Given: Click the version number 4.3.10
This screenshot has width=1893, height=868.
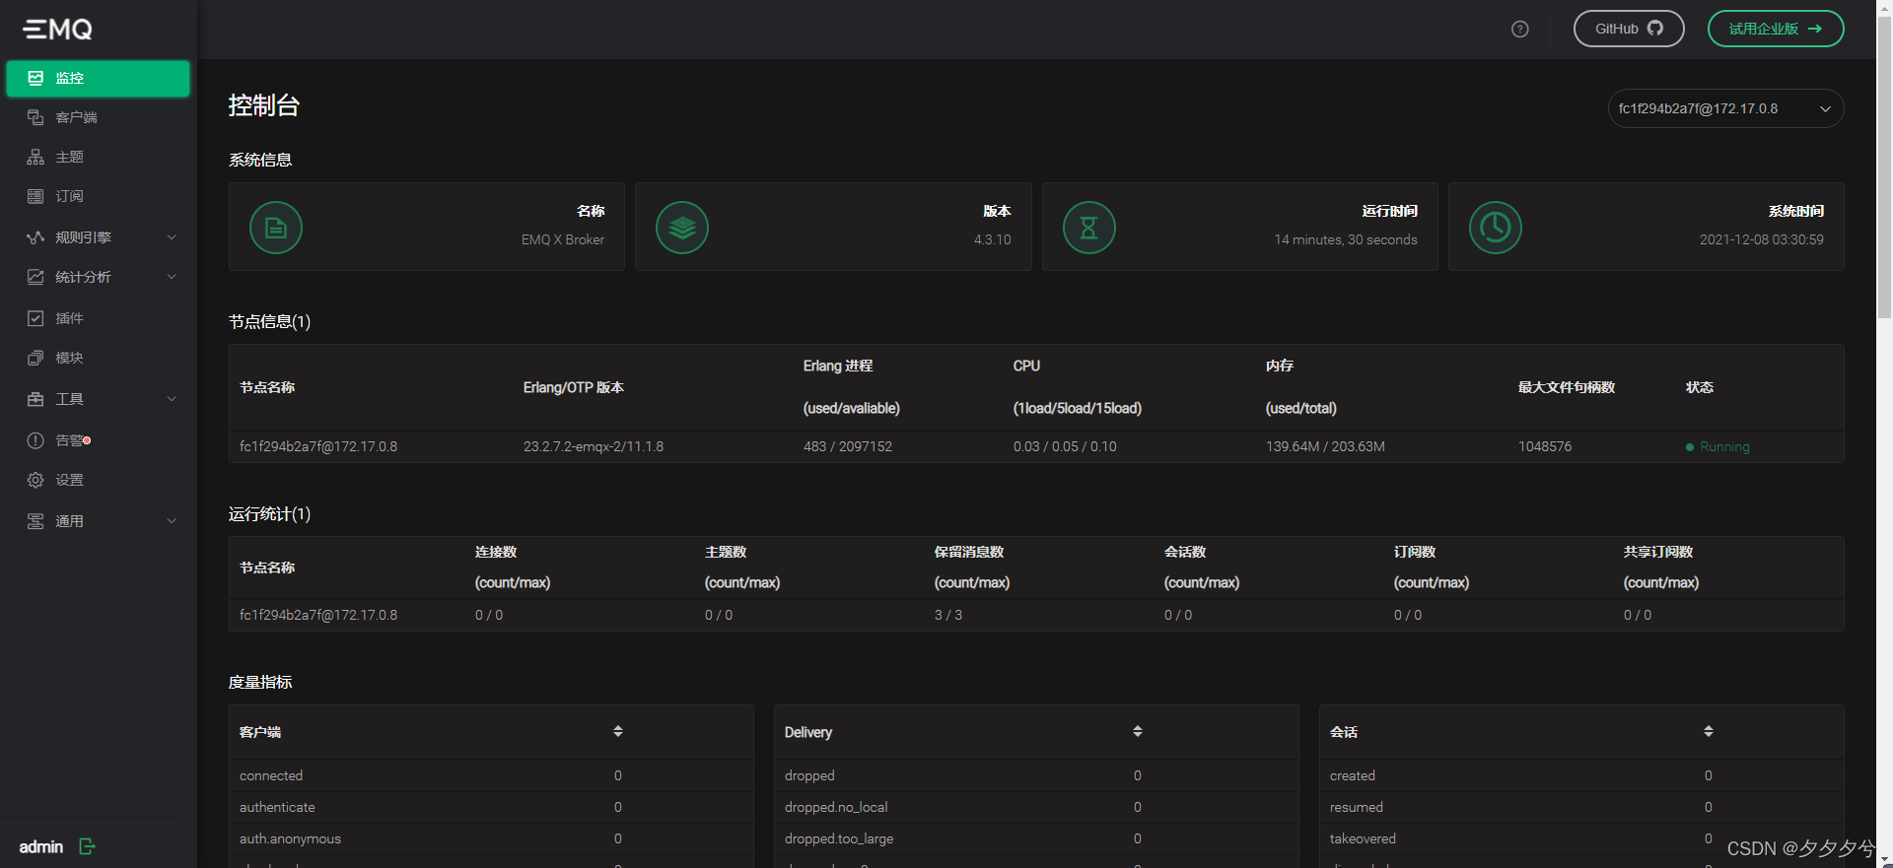Looking at the screenshot, I should point(993,239).
